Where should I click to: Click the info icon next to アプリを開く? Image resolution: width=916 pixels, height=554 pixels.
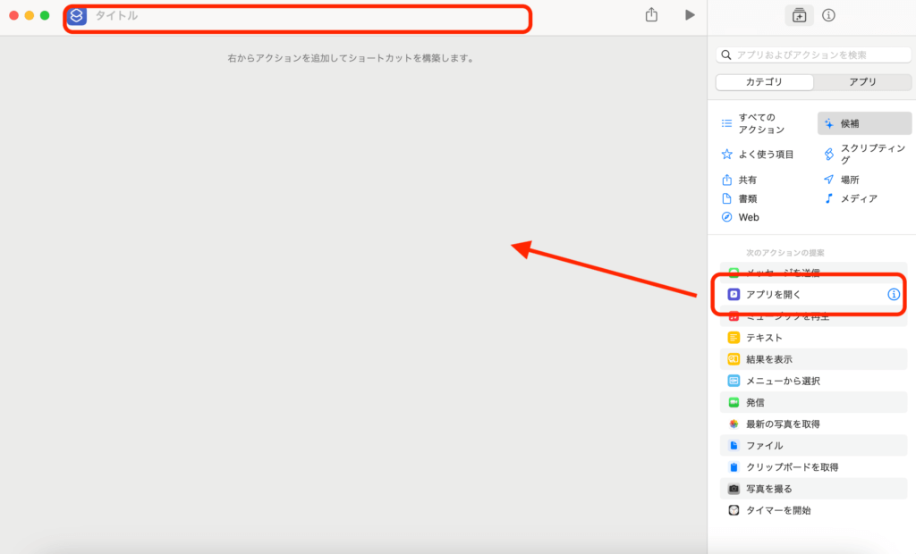[x=893, y=294]
